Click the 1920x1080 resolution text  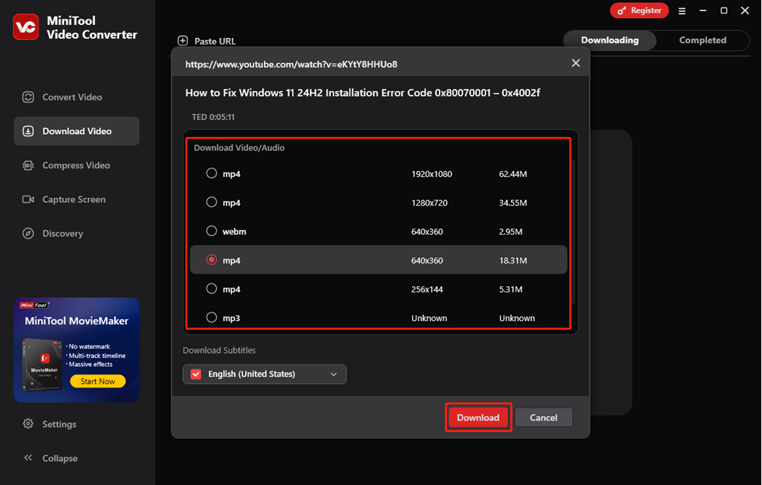[x=431, y=174]
